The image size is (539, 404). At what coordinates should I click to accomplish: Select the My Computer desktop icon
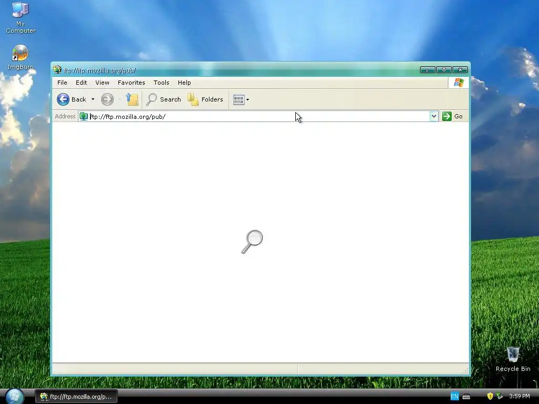click(21, 17)
